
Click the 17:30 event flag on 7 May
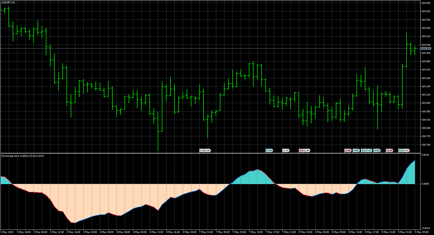[269, 151]
